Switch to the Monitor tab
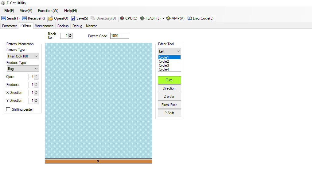The image size is (312, 173). tap(91, 26)
